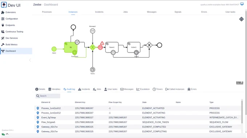The width and height of the screenshot is (247, 138).
Task: Click the monitor icon in top right
Action: click(242, 4)
